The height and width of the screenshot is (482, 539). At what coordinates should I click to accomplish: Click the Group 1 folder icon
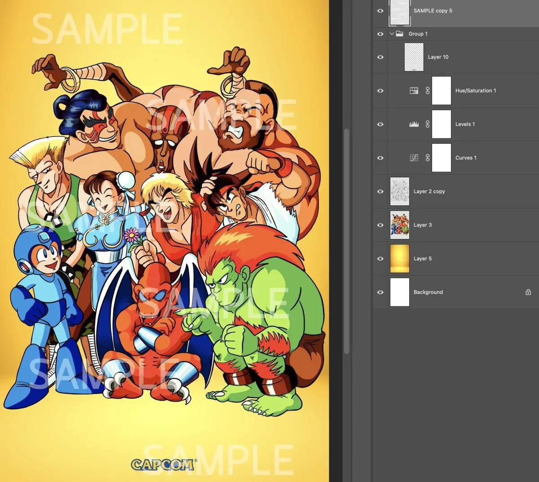click(x=399, y=34)
